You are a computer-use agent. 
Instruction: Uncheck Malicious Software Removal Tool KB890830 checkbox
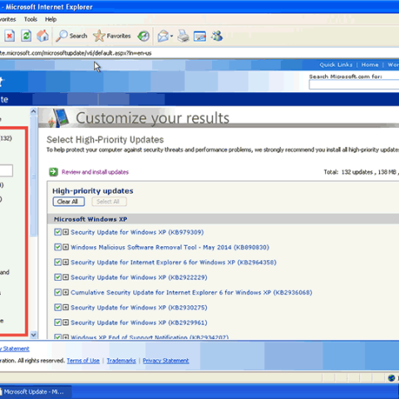pyautogui.click(x=57, y=247)
